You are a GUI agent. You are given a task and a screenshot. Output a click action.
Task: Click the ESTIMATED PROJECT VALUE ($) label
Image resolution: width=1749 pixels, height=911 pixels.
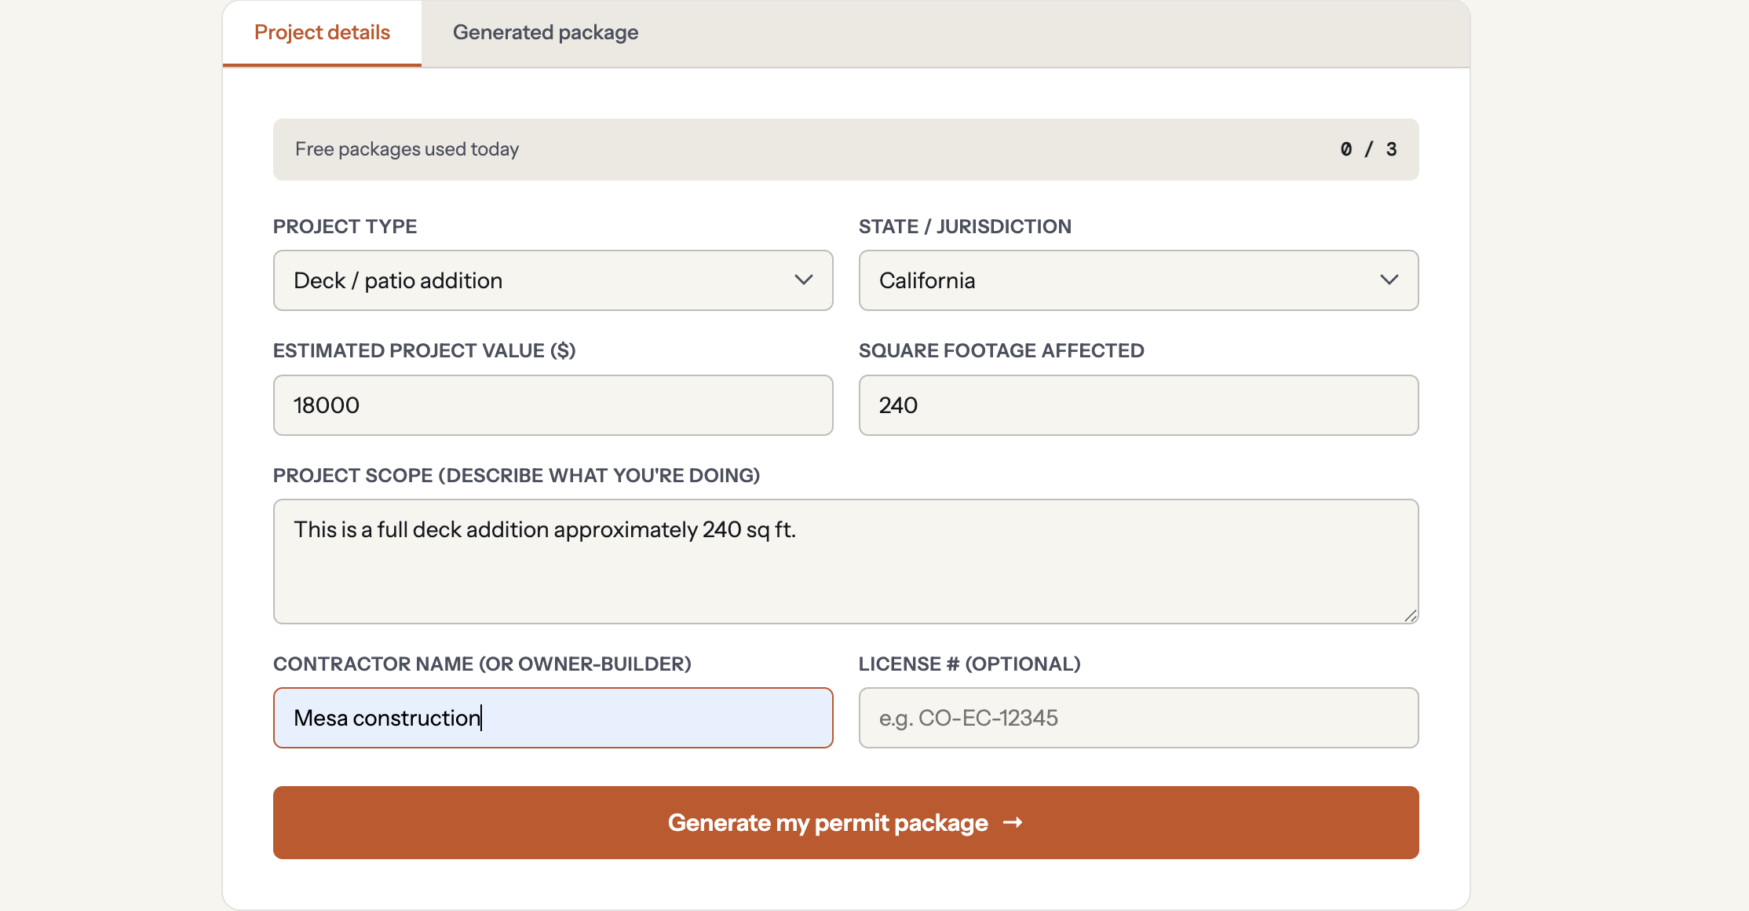[424, 350]
